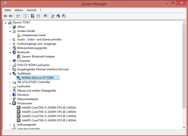Click the Forward arrow toolbar icon
The height and width of the screenshot is (136, 188).
pyautogui.click(x=11, y=16)
